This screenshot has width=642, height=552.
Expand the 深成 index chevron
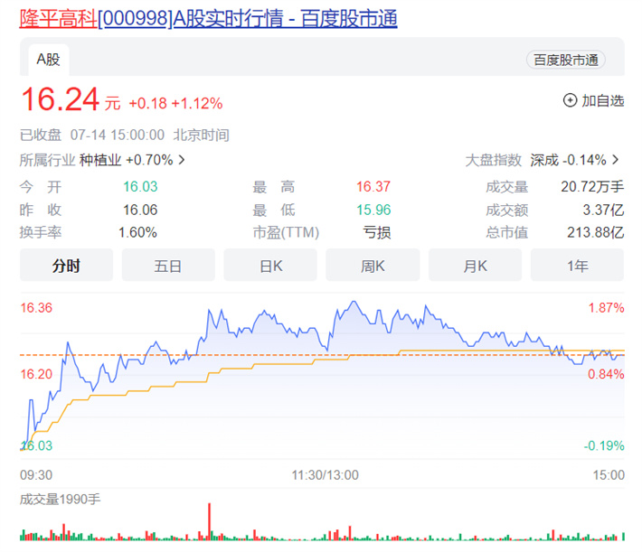tap(617, 160)
